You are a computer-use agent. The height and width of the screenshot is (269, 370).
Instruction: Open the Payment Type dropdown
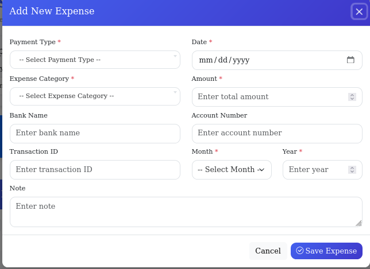coord(95,60)
